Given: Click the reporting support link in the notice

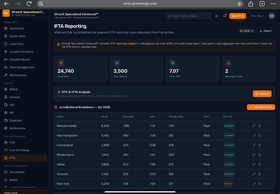Looking at the screenshot, I should click(x=126, y=44).
